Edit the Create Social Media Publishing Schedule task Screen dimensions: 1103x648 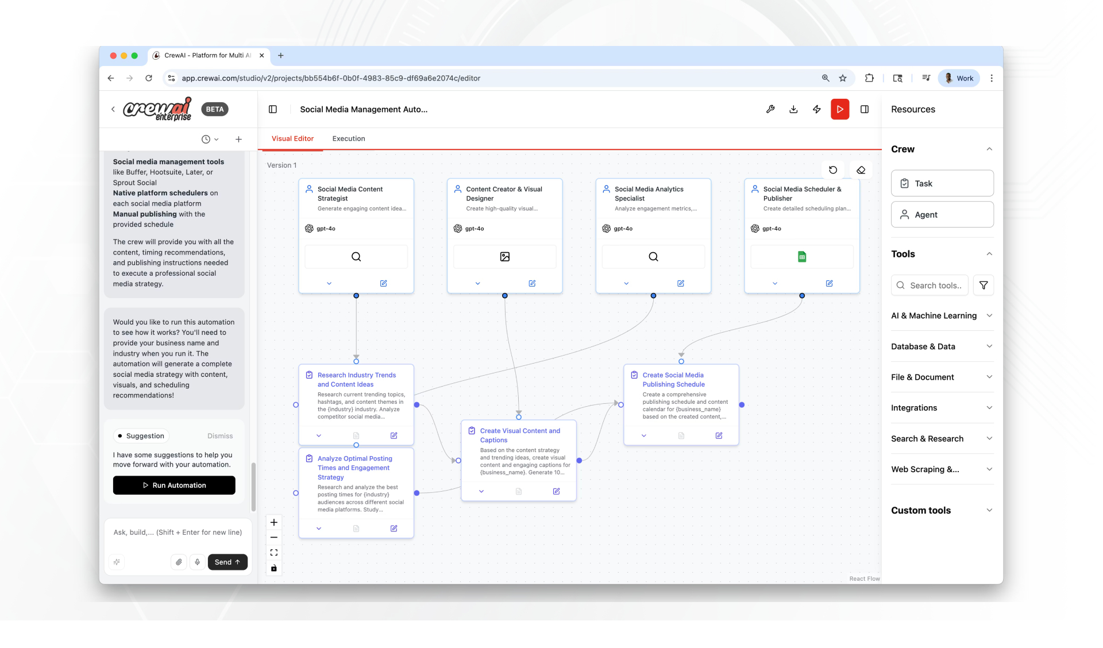click(719, 435)
